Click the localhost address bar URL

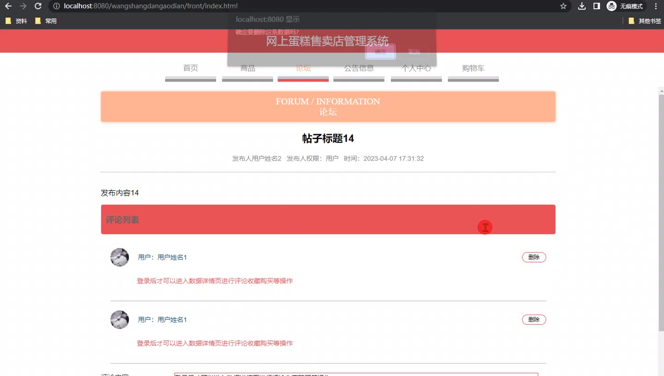151,6
